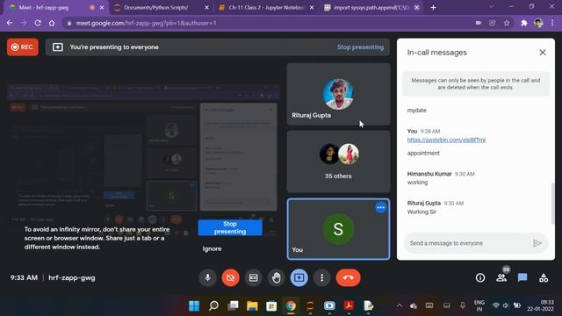Screen dimensions: 562x316
Task: Show everyone participants icon
Action: click(x=501, y=277)
